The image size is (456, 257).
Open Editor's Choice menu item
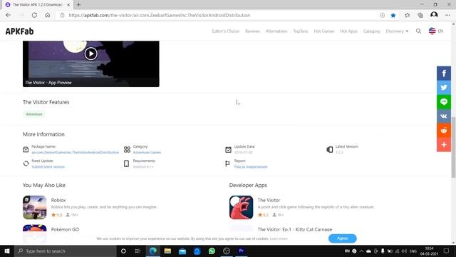pyautogui.click(x=226, y=31)
